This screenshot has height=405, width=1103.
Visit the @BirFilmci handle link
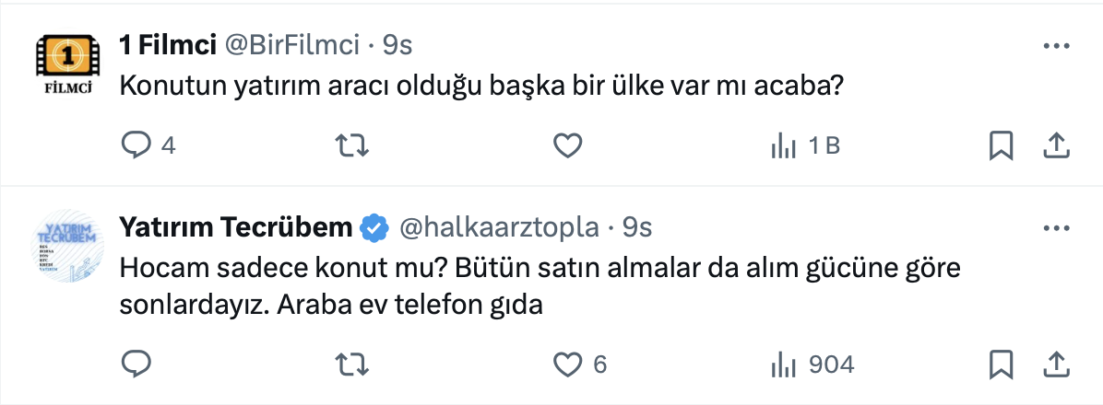[x=290, y=45]
